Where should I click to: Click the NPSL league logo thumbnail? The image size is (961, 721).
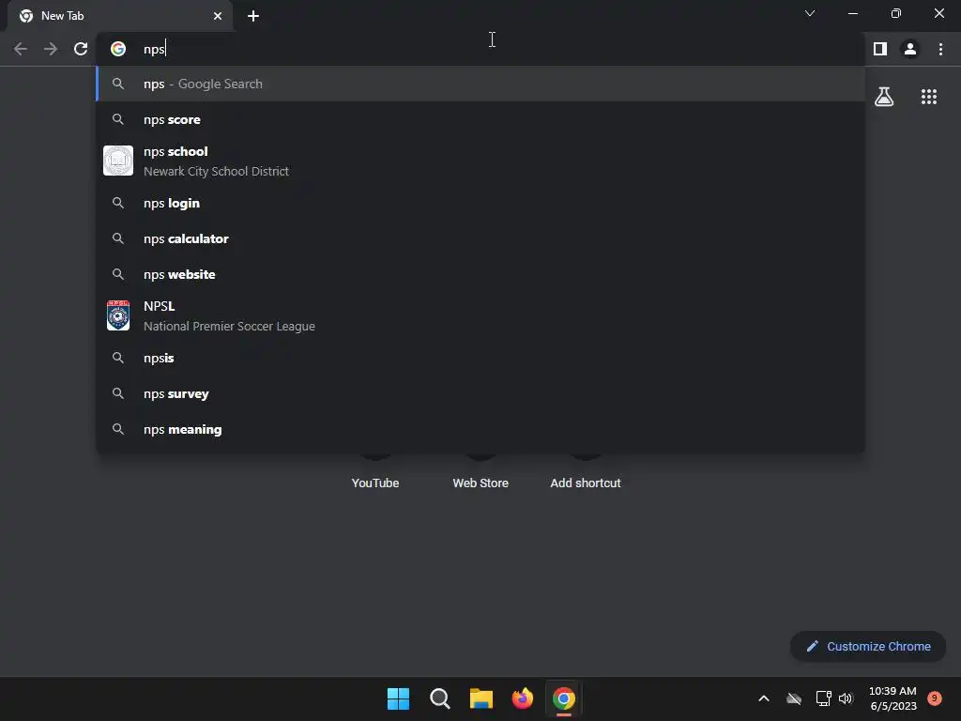(118, 315)
